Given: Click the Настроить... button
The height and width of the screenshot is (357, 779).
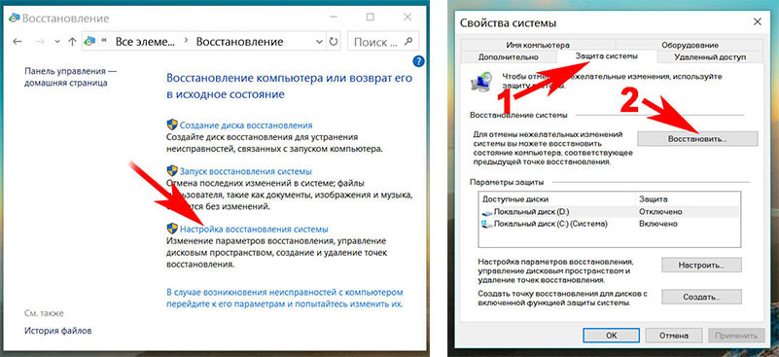Looking at the screenshot, I should coord(701,265).
